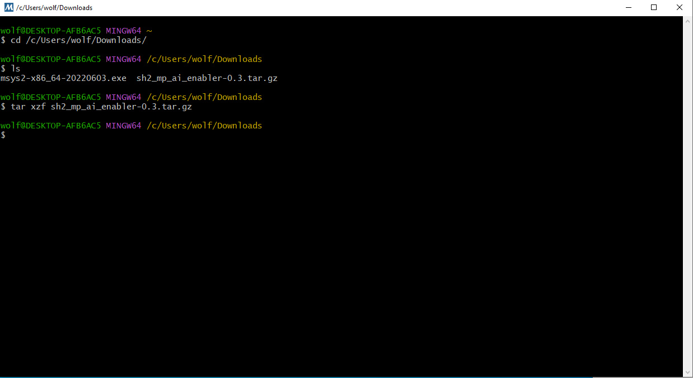Close the MinGW terminal window
693x378 pixels.
coord(680,8)
